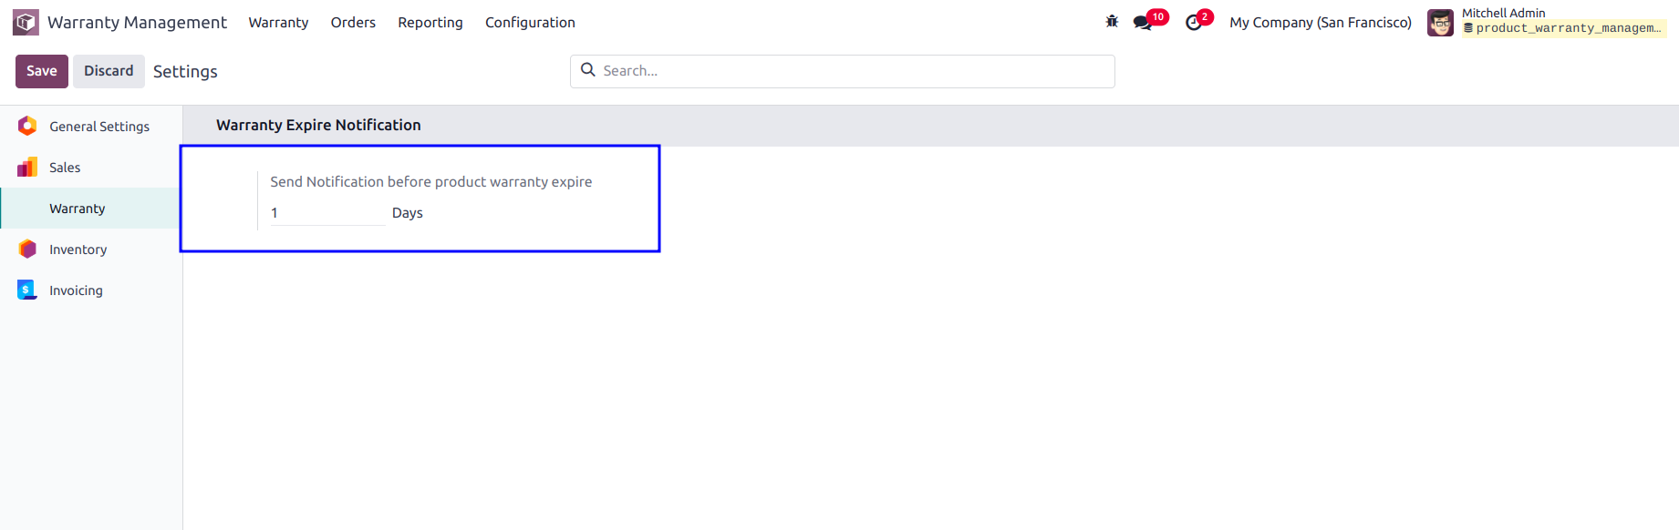Viewport: 1679px width, 530px height.
Task: Click the Inventory cube icon
Action: click(27, 249)
